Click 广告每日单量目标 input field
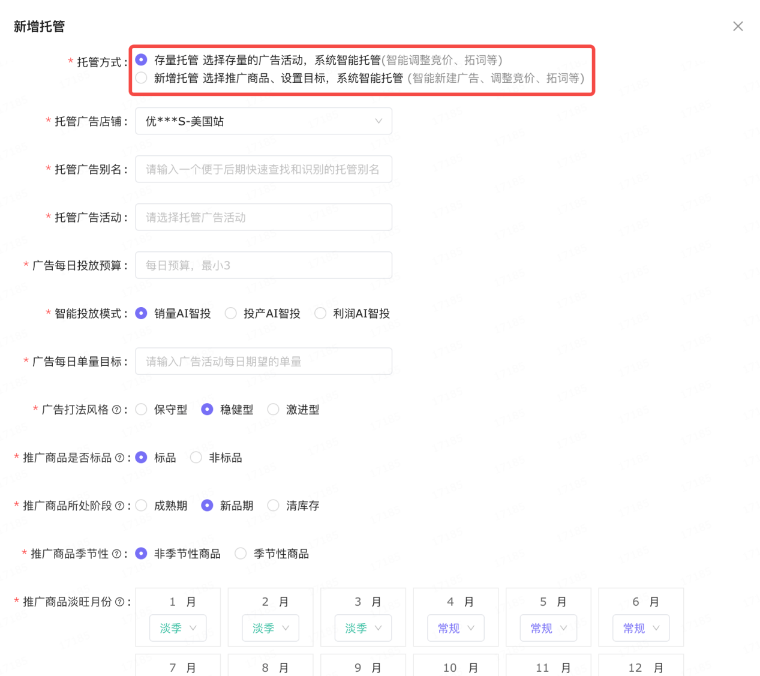760x676 pixels. tap(264, 361)
